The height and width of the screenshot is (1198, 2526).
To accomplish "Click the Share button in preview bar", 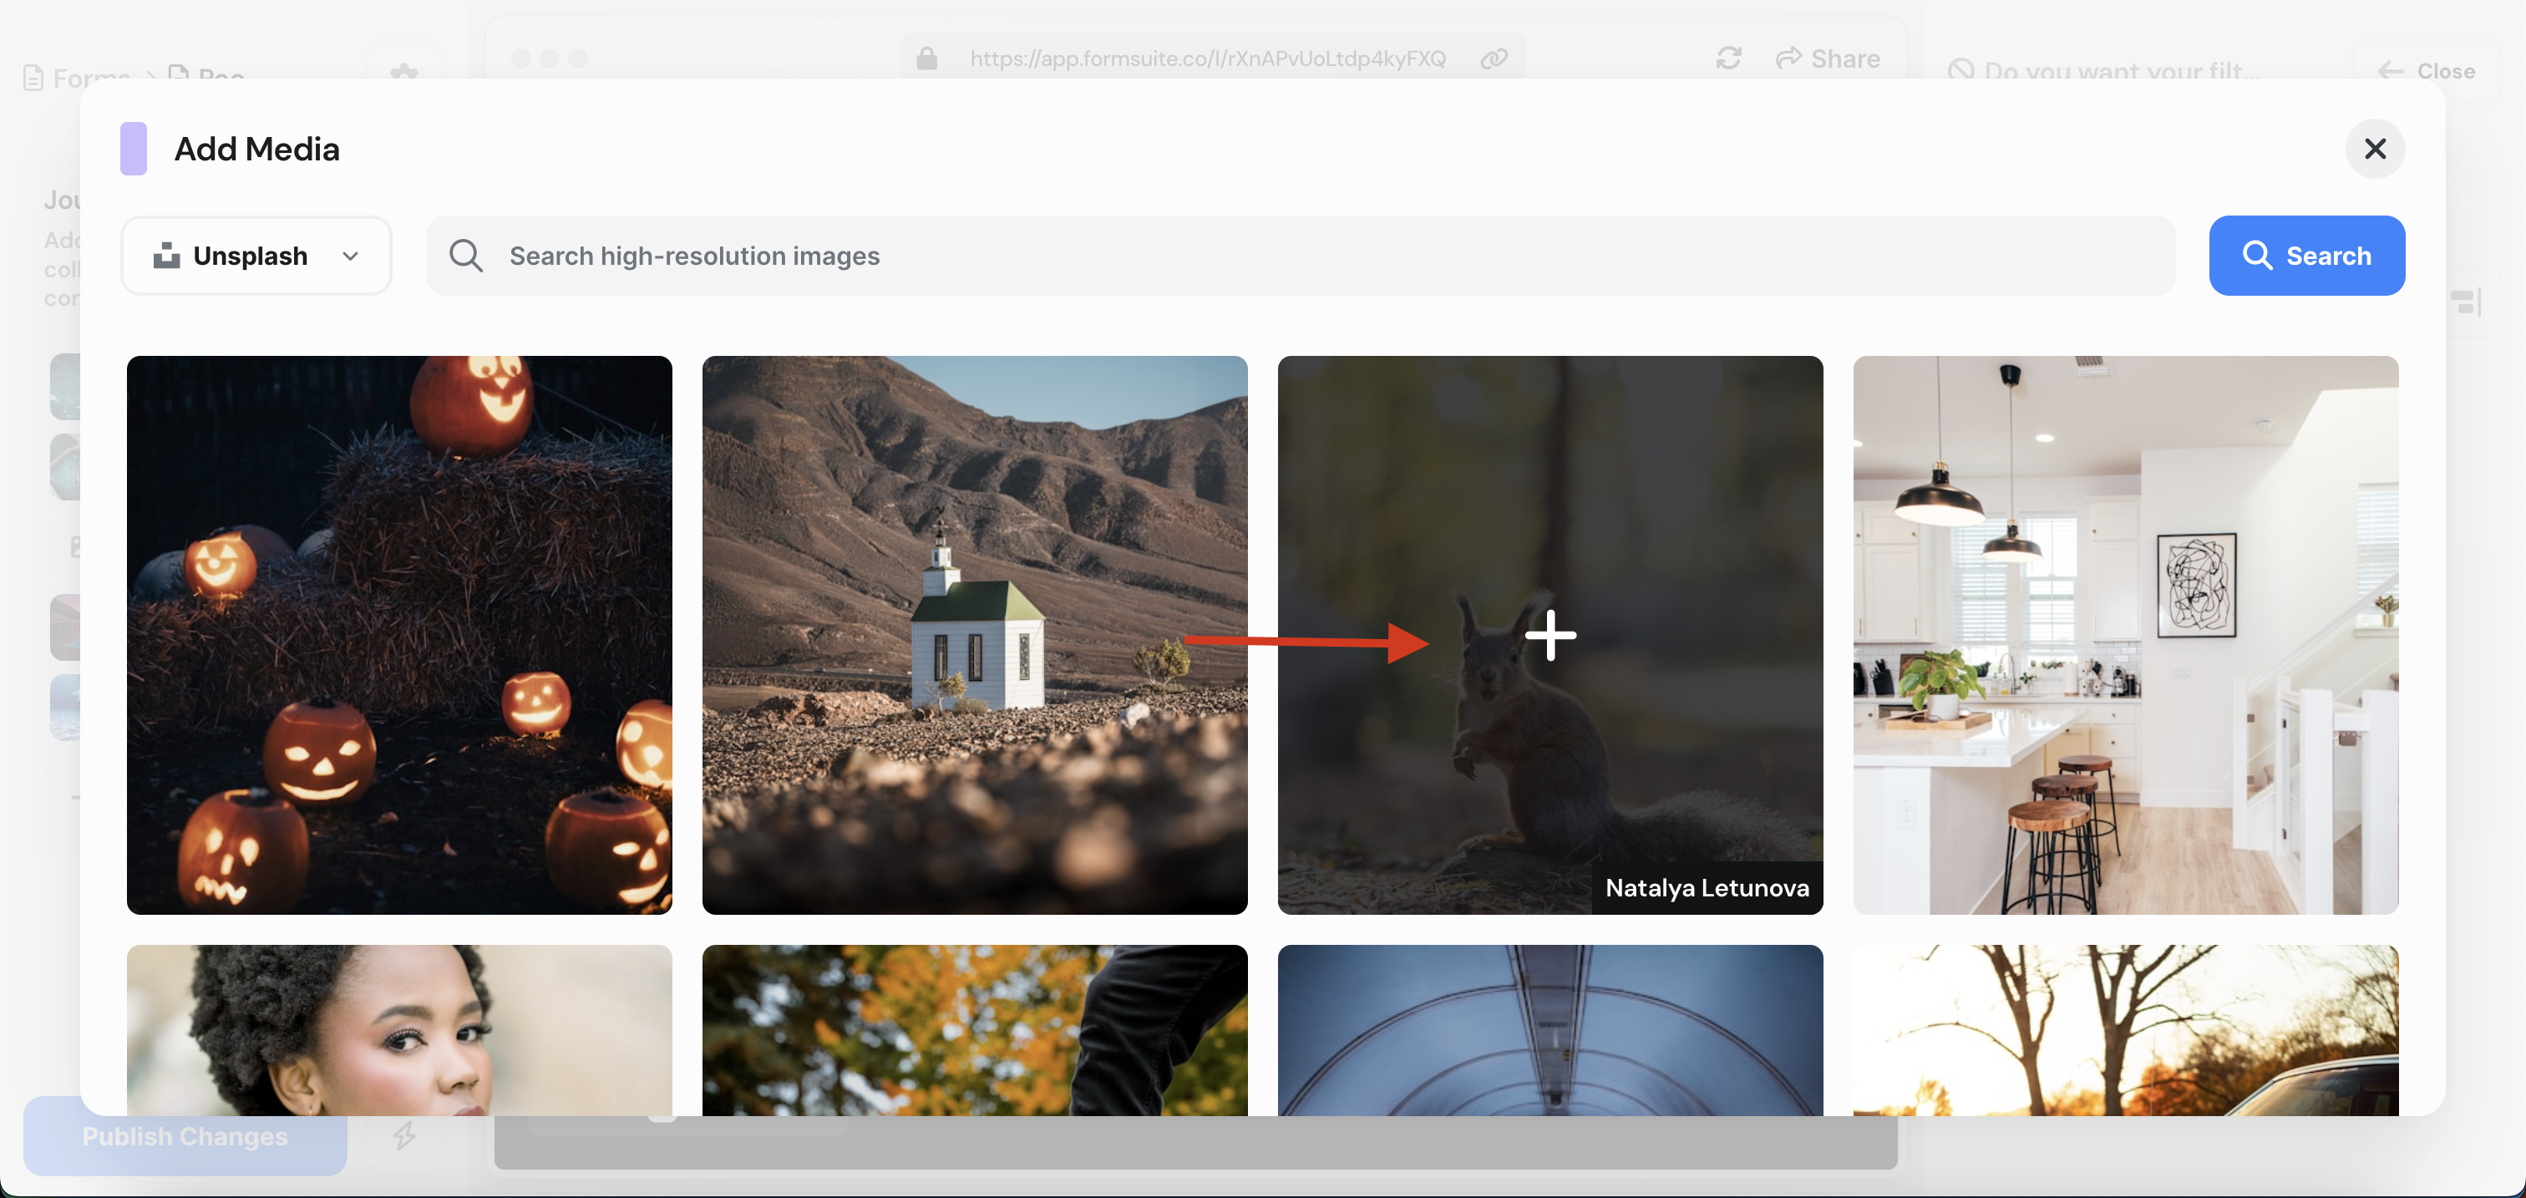I will coord(1828,58).
